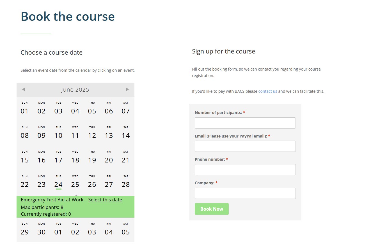Select June 27 calendar date

pos(109,185)
